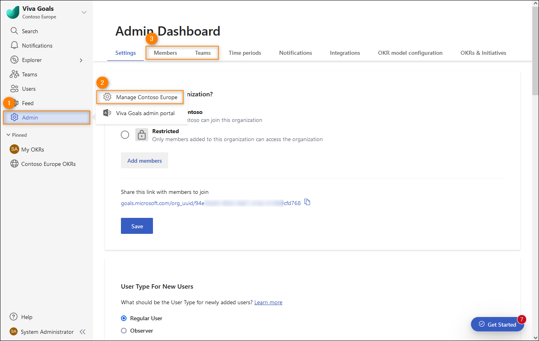This screenshot has height=341, width=539.
Task: Switch to the Members tab
Action: point(165,53)
